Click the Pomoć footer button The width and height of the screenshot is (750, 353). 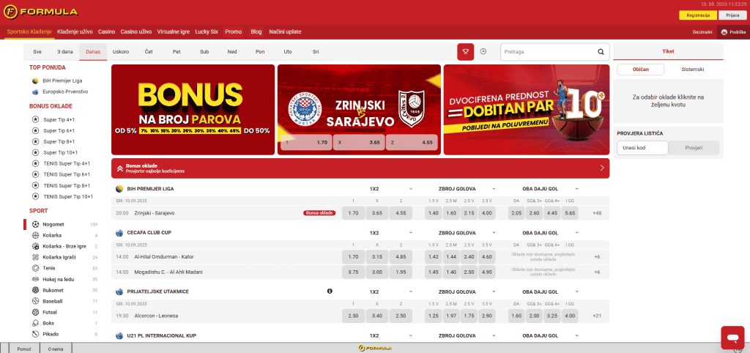point(24,349)
